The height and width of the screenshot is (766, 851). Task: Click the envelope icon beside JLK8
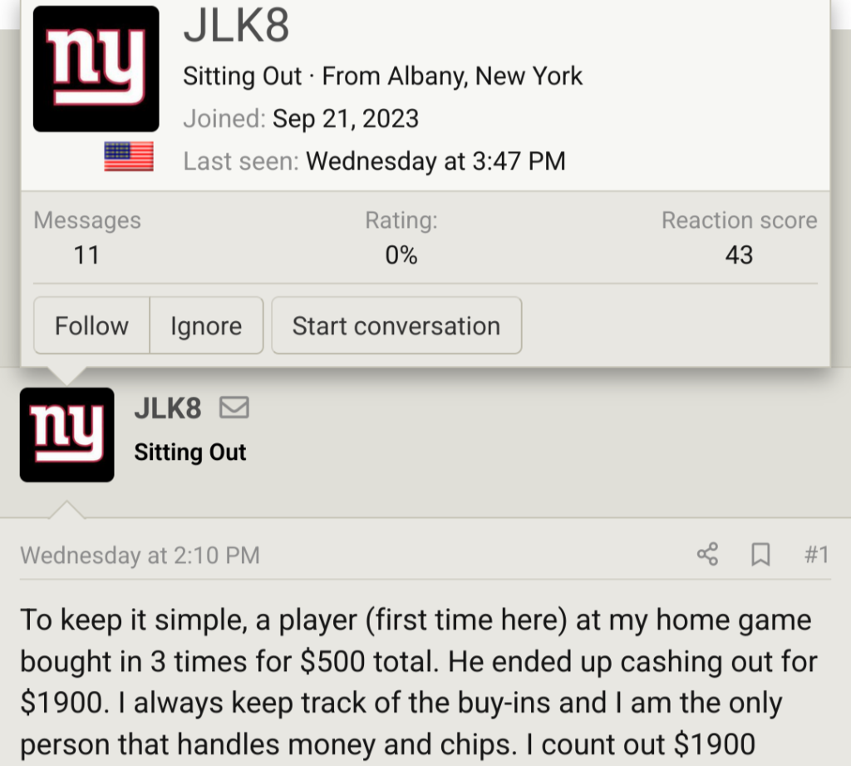coord(234,408)
